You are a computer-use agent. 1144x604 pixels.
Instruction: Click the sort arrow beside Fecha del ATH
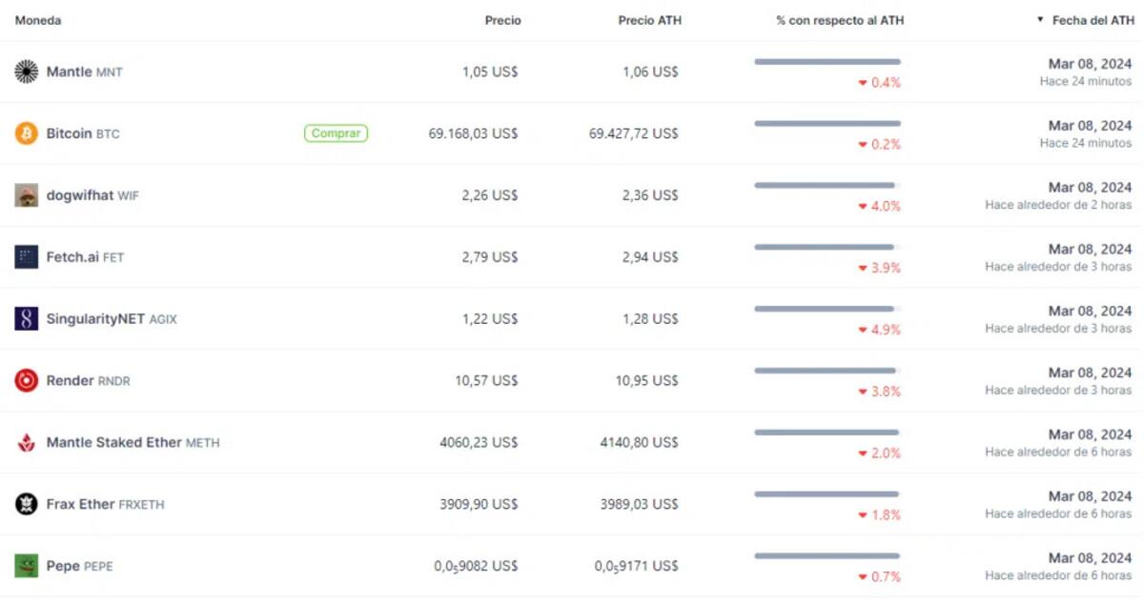1040,19
